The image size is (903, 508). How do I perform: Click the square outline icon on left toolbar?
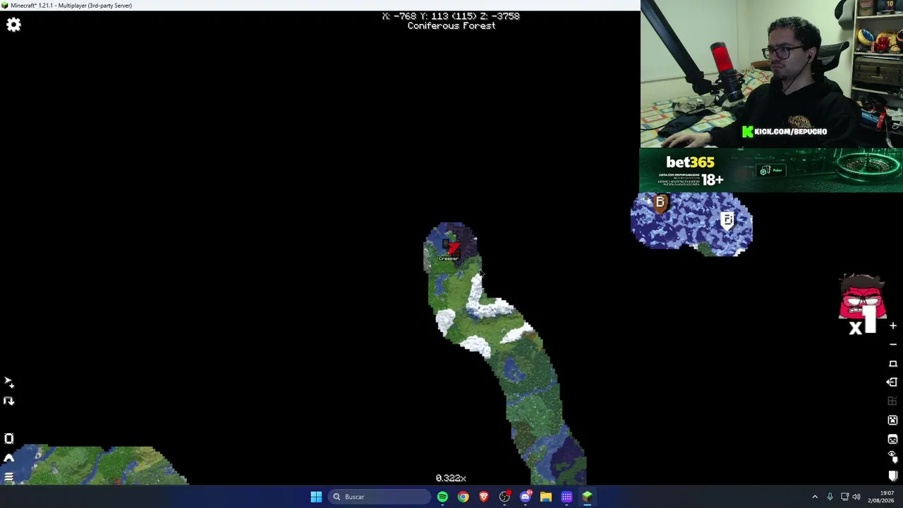pos(8,439)
